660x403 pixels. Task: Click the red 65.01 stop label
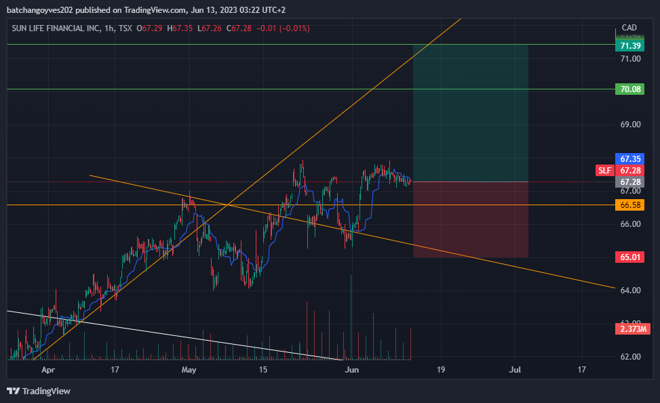[x=629, y=257]
